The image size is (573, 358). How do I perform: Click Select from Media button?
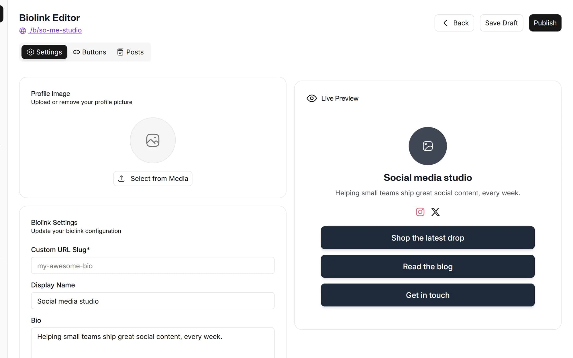click(x=153, y=178)
